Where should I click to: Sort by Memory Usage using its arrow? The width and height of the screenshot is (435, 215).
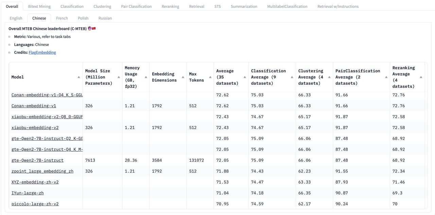pyautogui.click(x=146, y=77)
